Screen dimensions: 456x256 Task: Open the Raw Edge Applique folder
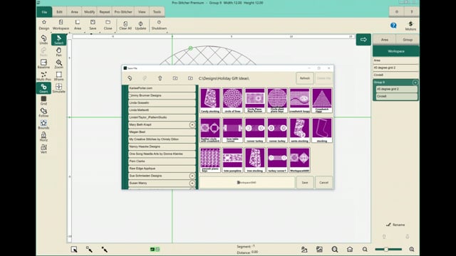click(x=162, y=169)
